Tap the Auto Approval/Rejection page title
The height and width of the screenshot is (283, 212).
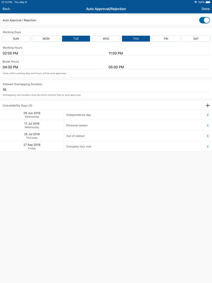coord(106,9)
